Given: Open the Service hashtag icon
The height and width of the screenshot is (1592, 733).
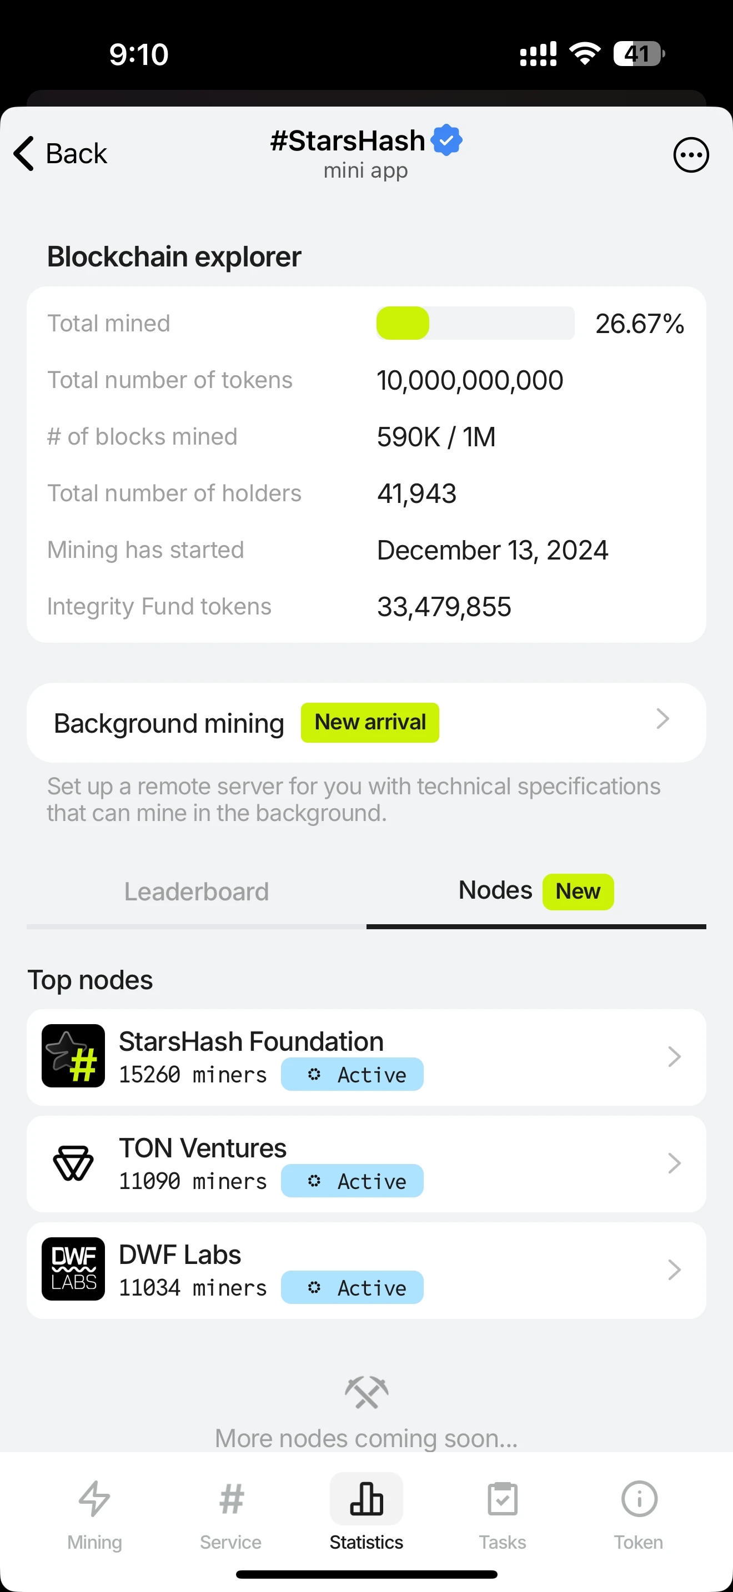Looking at the screenshot, I should (231, 1498).
